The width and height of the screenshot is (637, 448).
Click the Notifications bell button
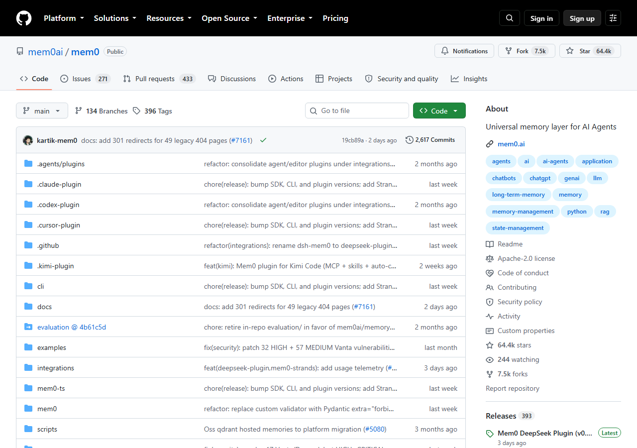point(464,51)
